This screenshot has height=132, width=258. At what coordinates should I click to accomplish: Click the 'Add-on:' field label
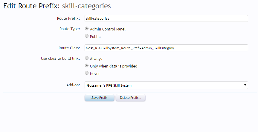pos(73,85)
